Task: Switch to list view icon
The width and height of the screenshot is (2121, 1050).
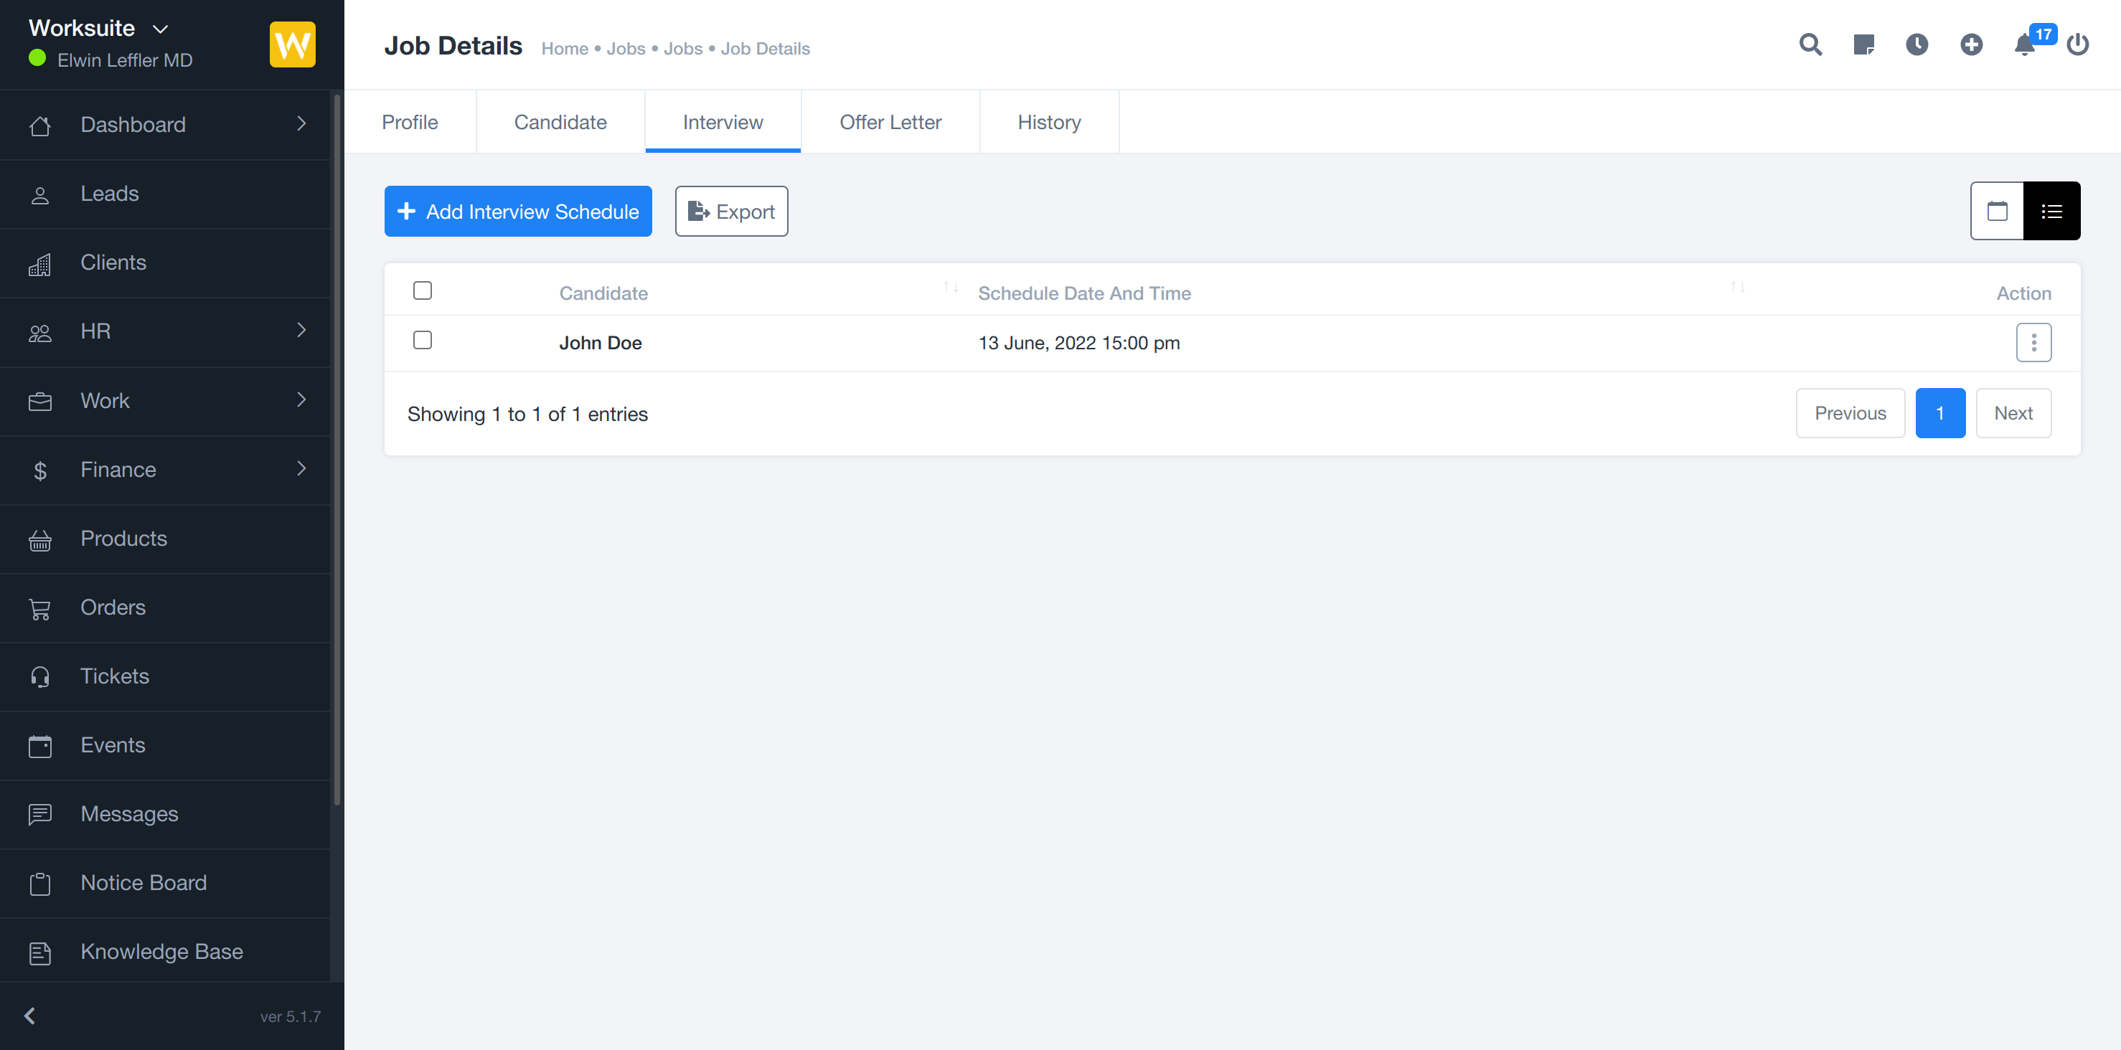Action: (2051, 212)
